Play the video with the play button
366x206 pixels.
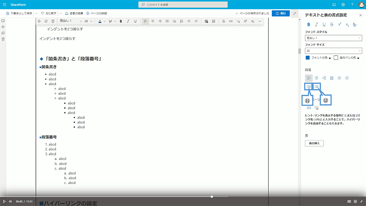point(4,201)
